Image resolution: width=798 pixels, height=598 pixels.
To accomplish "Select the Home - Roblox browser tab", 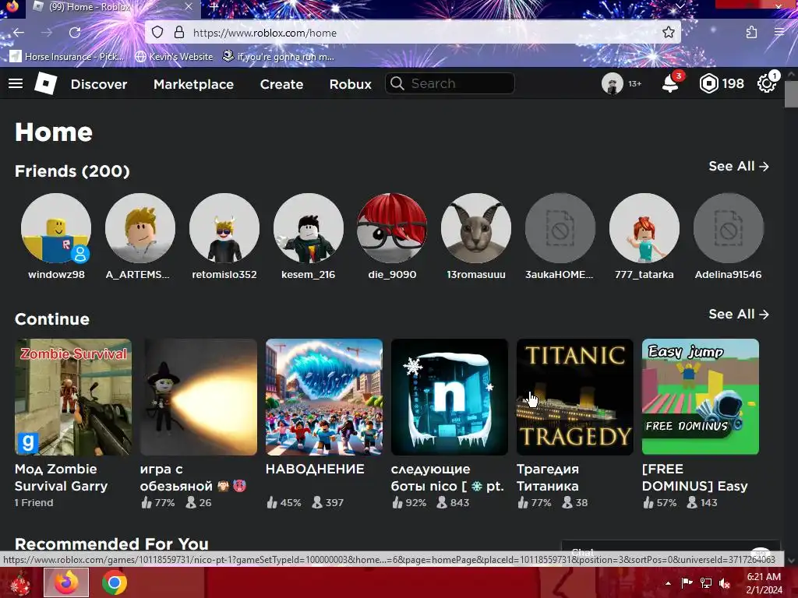I will 112,7.
